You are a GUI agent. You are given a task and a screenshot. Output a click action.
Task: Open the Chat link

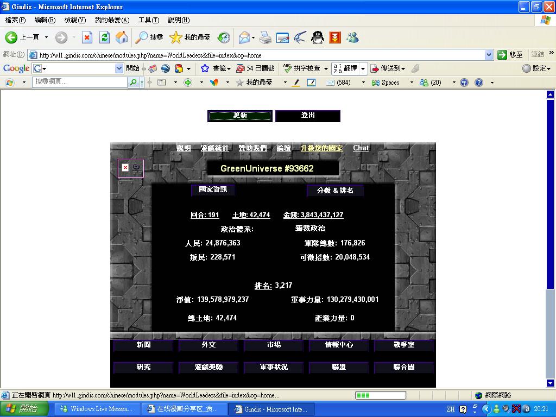click(x=361, y=148)
